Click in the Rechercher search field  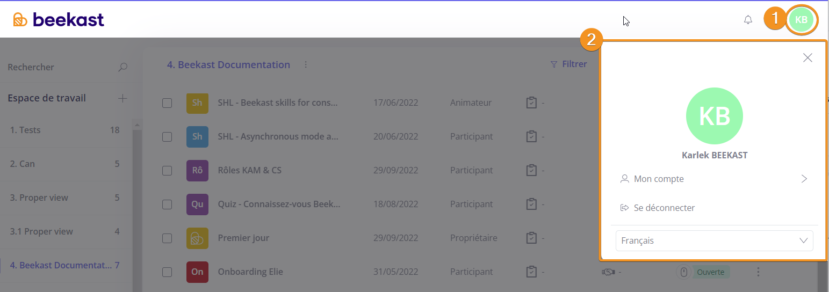click(59, 67)
